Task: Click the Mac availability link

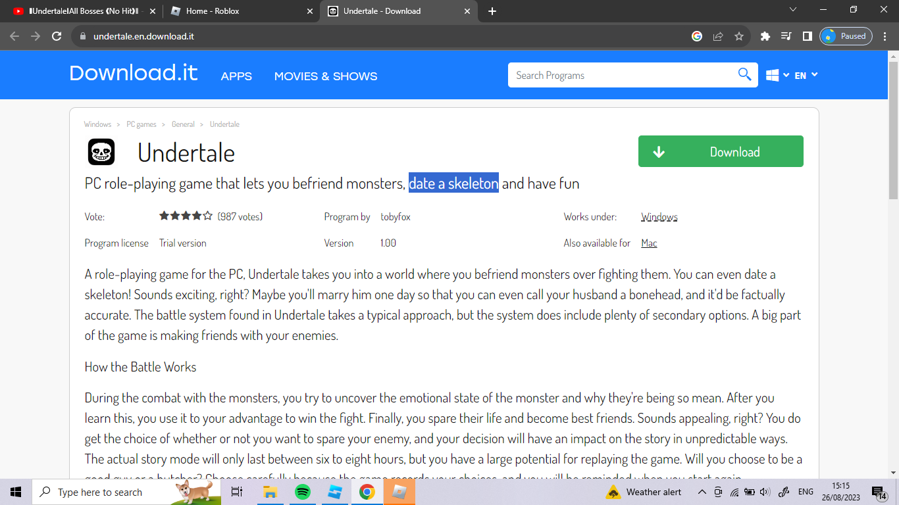Action: pos(649,243)
